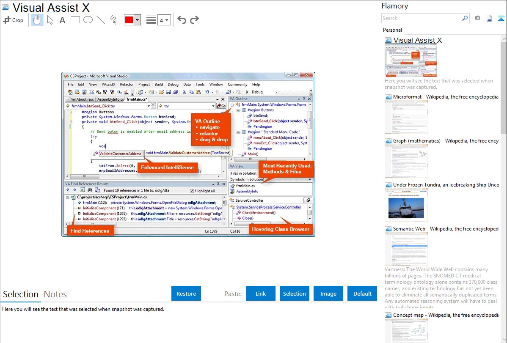Collapse the #region Standard Menu Code node

pos(238,132)
